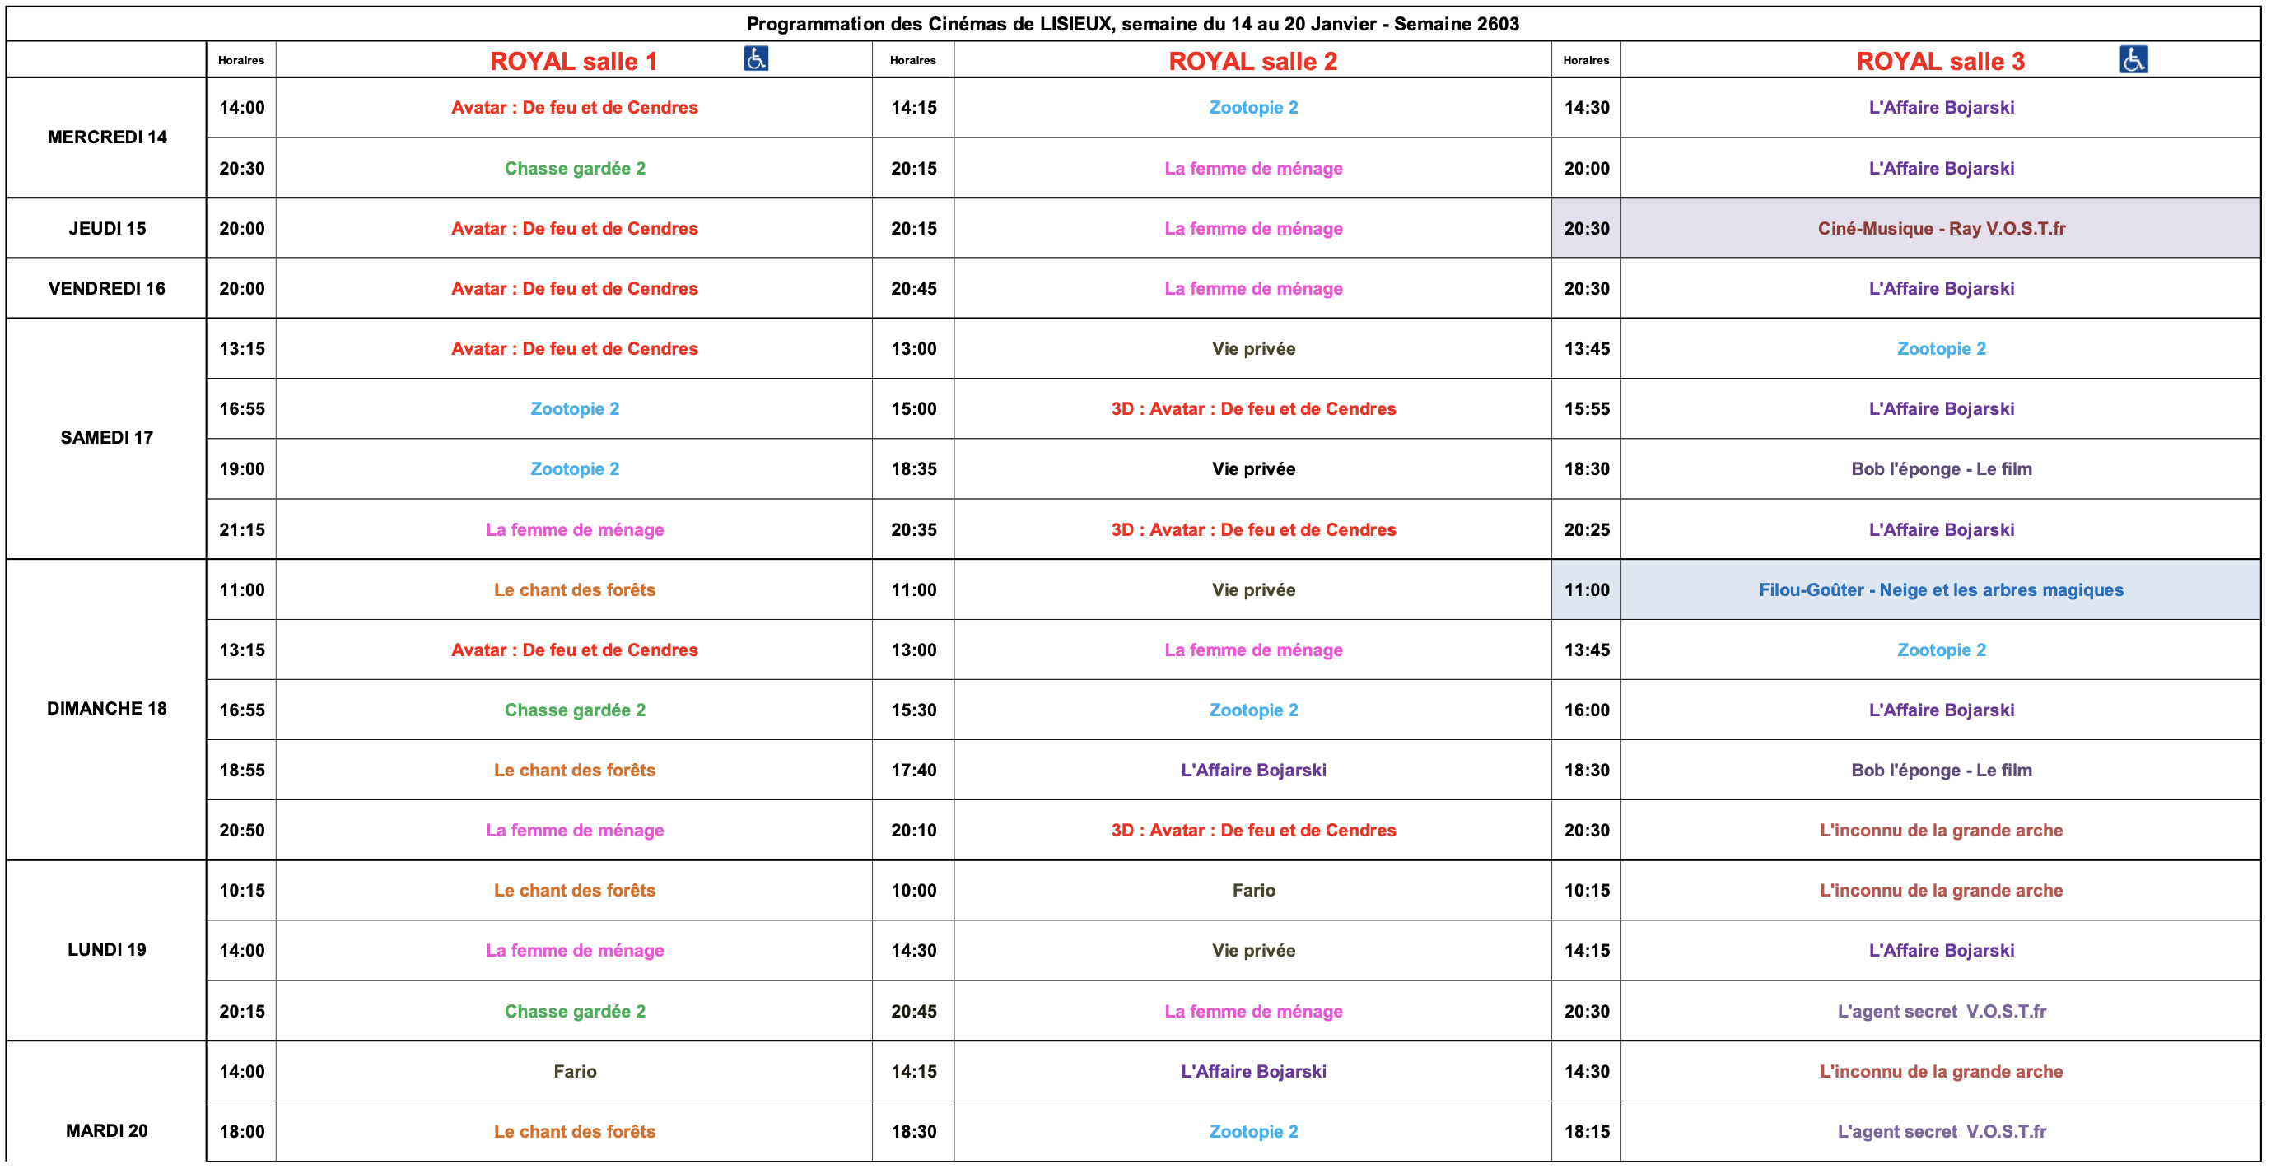Click the wheelchair icon beside ROYAL salle 1
Viewport: 2271px width, 1169px height.
coord(756,59)
